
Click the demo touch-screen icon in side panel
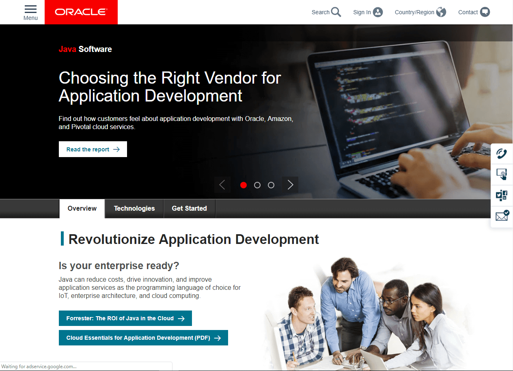pos(502,175)
